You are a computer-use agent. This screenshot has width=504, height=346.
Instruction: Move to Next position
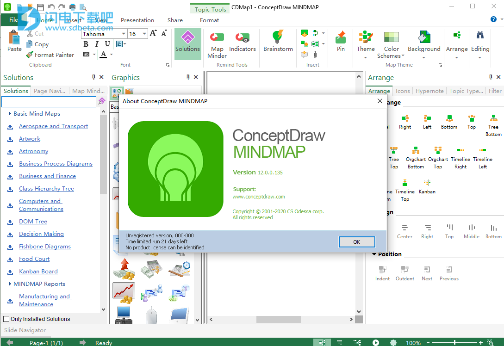[427, 273]
